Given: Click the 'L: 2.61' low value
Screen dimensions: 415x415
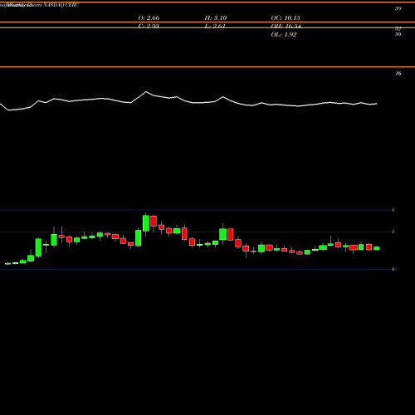Looking at the screenshot, I should click(x=215, y=26).
